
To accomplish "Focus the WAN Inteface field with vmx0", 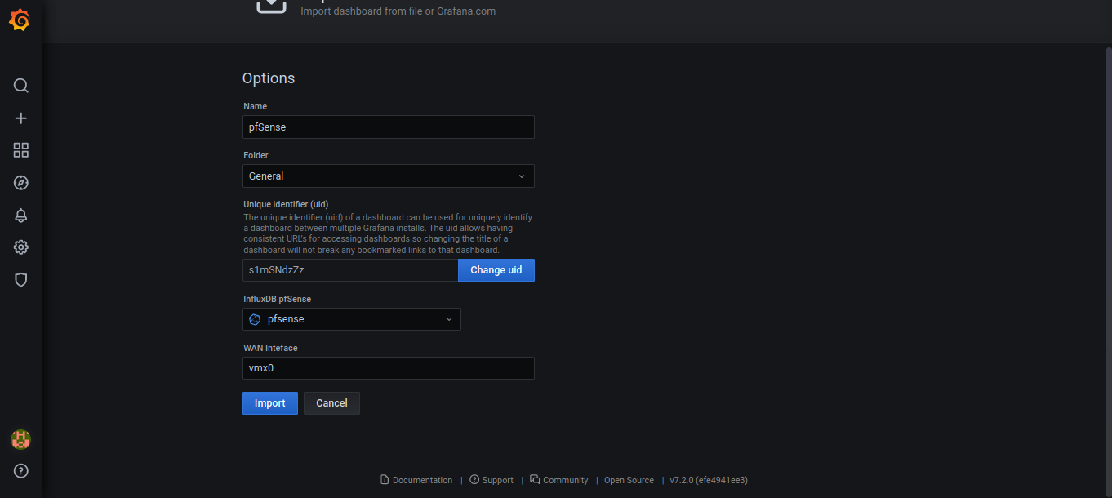I will tap(389, 368).
